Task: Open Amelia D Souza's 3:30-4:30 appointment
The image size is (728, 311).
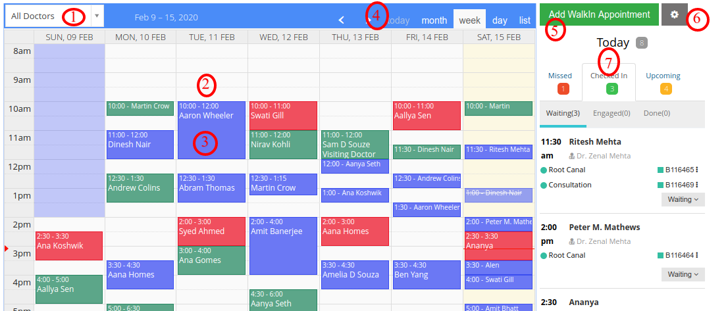Action: pos(355,274)
